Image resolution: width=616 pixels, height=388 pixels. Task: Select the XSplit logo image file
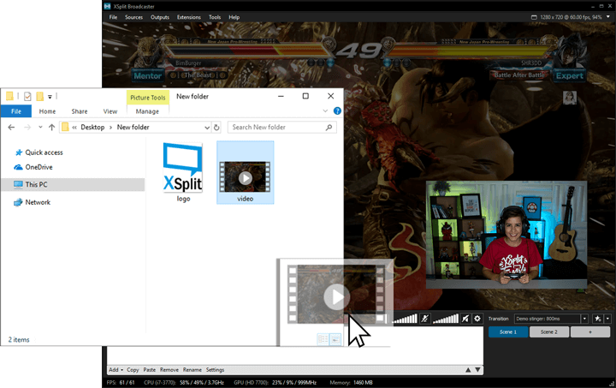pyautogui.click(x=183, y=172)
